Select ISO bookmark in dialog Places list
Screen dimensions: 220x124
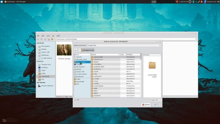[x=82, y=84]
